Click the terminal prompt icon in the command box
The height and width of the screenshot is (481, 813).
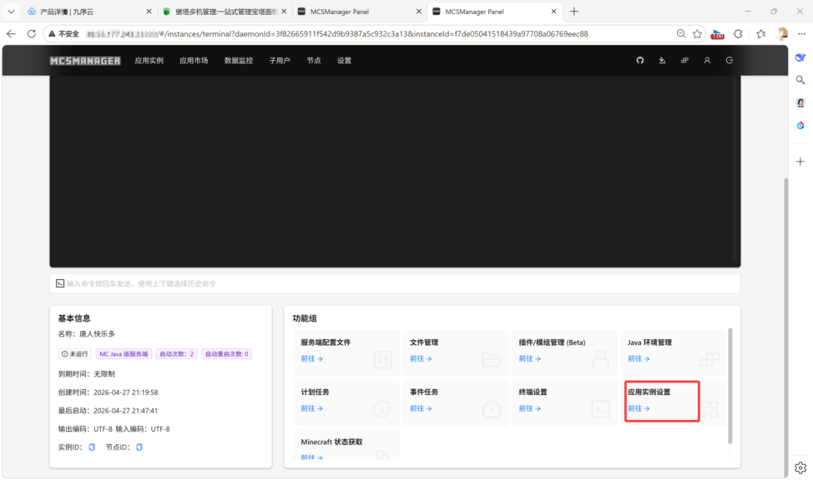(60, 283)
